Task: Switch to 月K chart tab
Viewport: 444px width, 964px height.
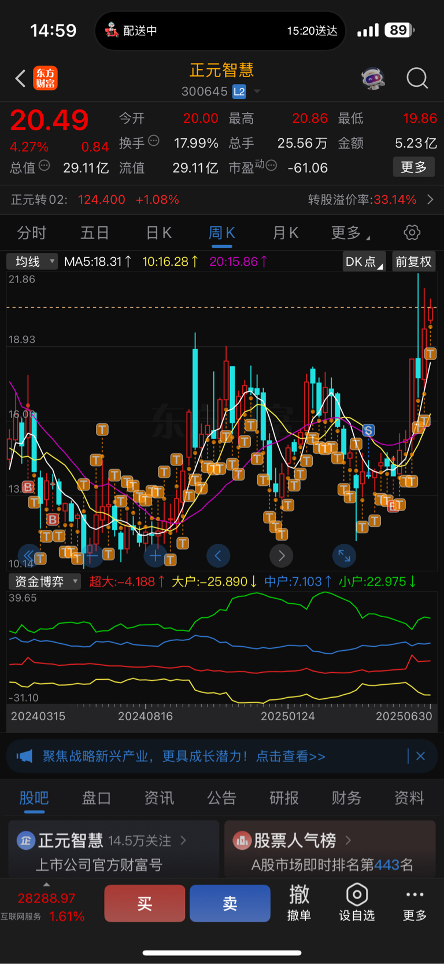Action: click(285, 233)
